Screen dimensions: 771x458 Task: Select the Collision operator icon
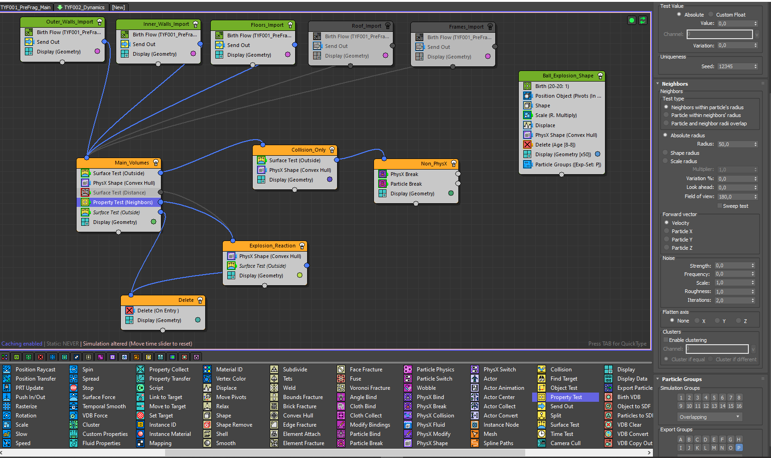click(x=542, y=369)
